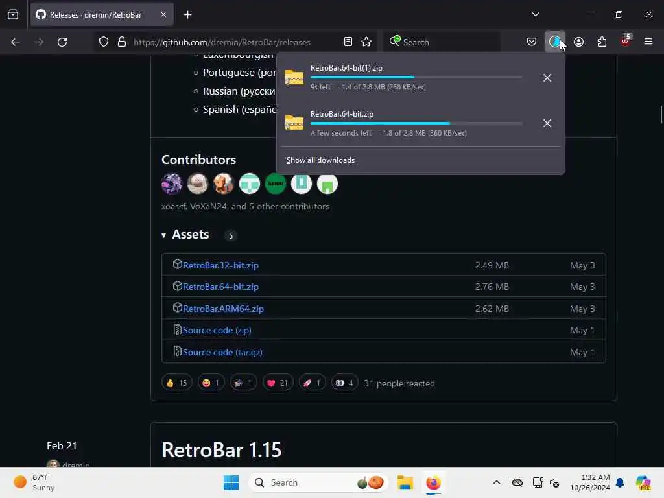This screenshot has height=498, width=664.
Task: Download RetroBar.32-bit.zip asset
Action: pyautogui.click(x=220, y=265)
